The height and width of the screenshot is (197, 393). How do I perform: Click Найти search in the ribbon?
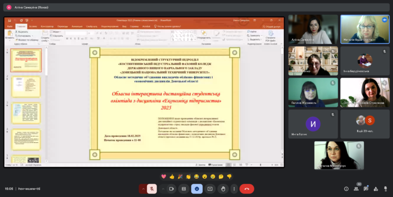pos(252,32)
